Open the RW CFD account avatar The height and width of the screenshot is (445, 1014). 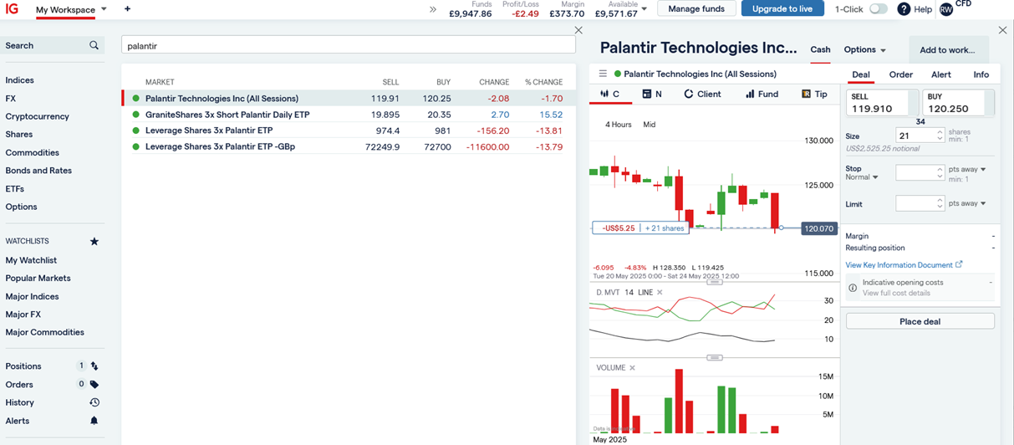point(945,9)
